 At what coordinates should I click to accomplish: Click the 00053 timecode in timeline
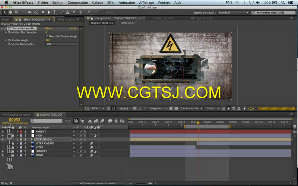tap(15, 119)
